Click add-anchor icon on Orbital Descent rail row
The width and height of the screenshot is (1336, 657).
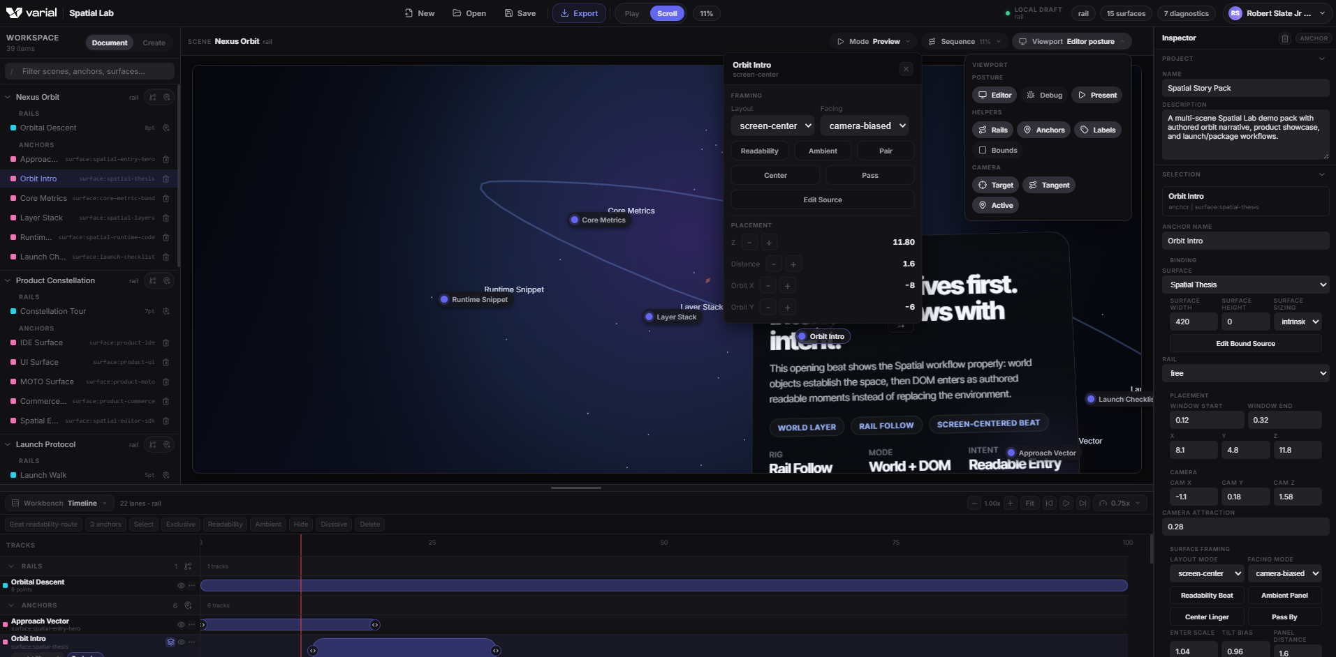166,128
